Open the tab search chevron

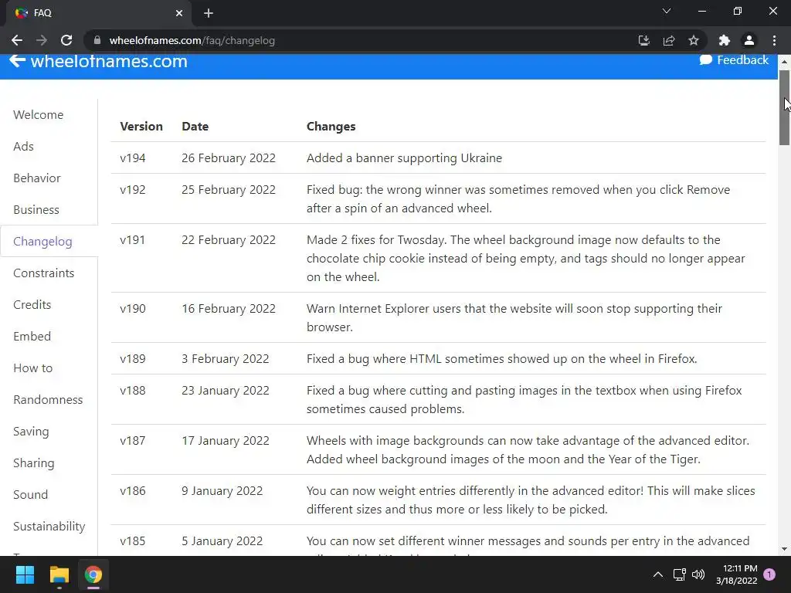point(667,11)
